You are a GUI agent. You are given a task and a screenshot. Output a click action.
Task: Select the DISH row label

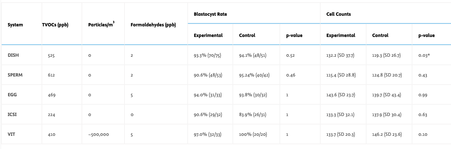click(13, 55)
